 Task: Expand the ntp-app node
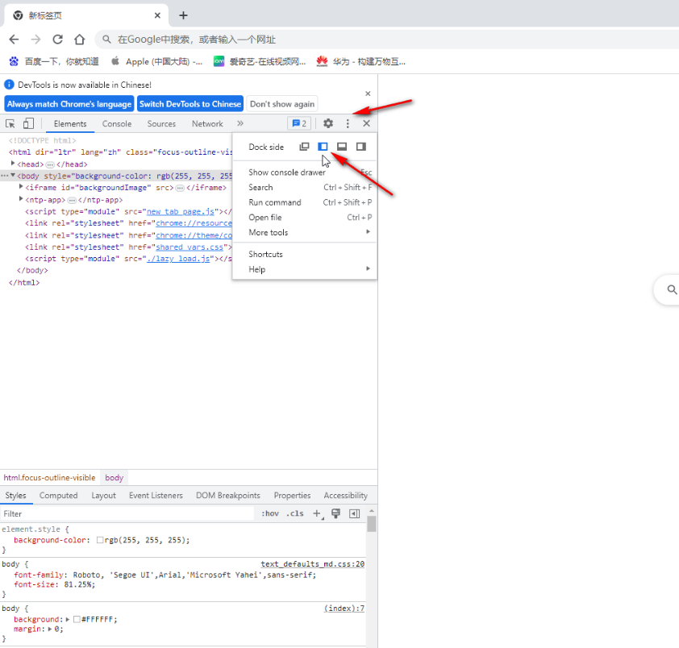click(x=21, y=199)
